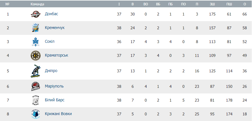Open the Кременчук team link
Screen dimensions: 252x121
tap(55, 28)
